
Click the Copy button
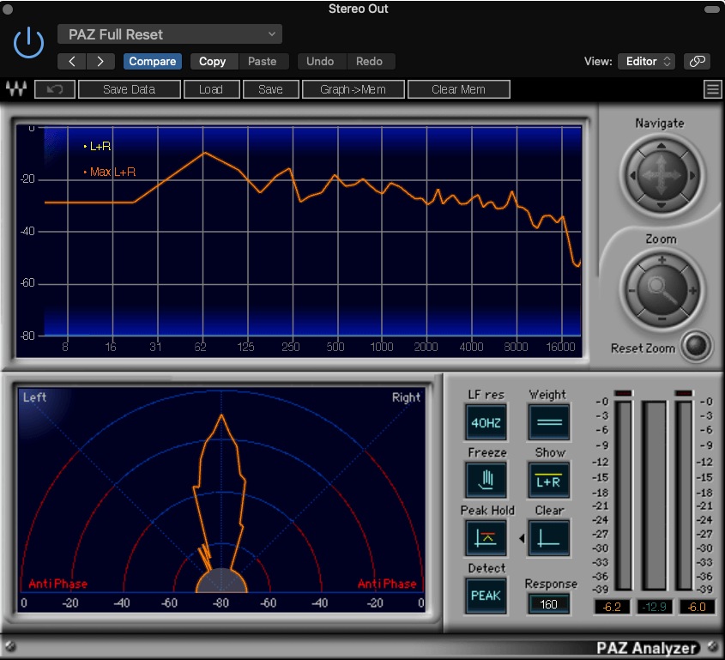coord(212,62)
